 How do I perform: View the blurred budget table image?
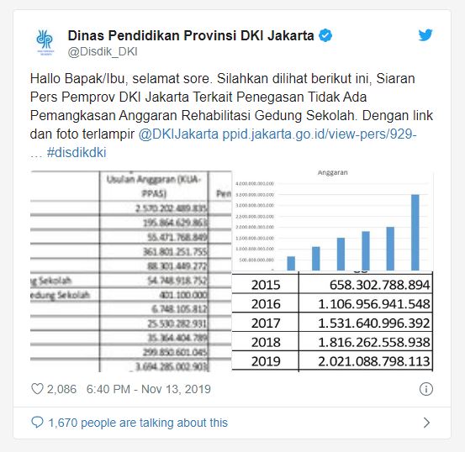131,271
